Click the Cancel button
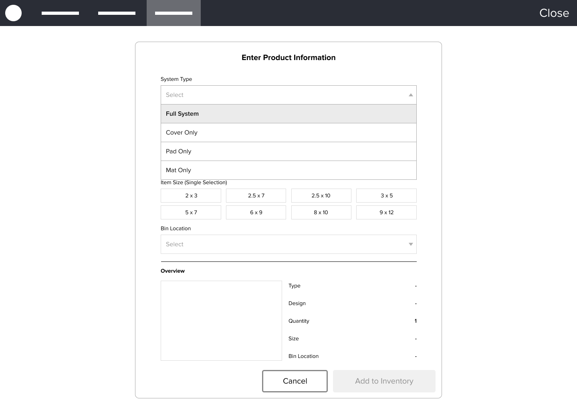 (295, 381)
